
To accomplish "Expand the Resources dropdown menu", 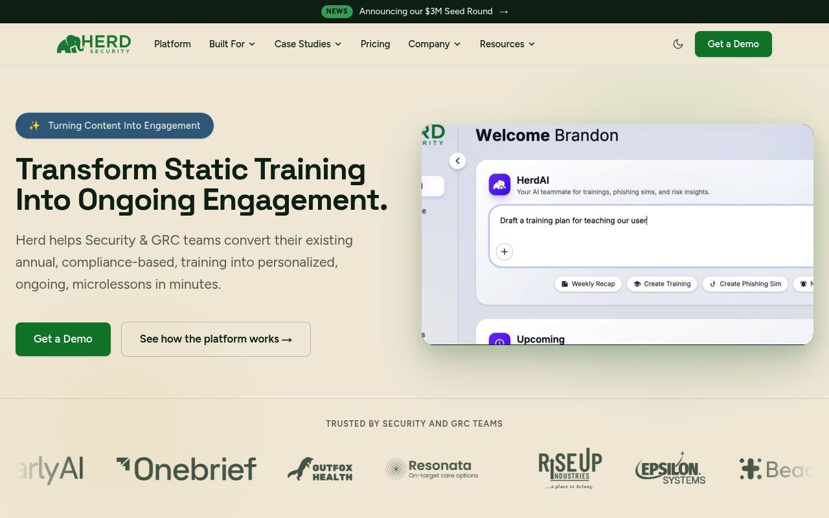I will pyautogui.click(x=508, y=44).
